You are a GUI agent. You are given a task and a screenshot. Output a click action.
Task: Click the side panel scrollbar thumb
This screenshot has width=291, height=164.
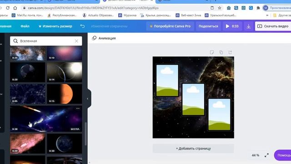[x=85, y=134]
